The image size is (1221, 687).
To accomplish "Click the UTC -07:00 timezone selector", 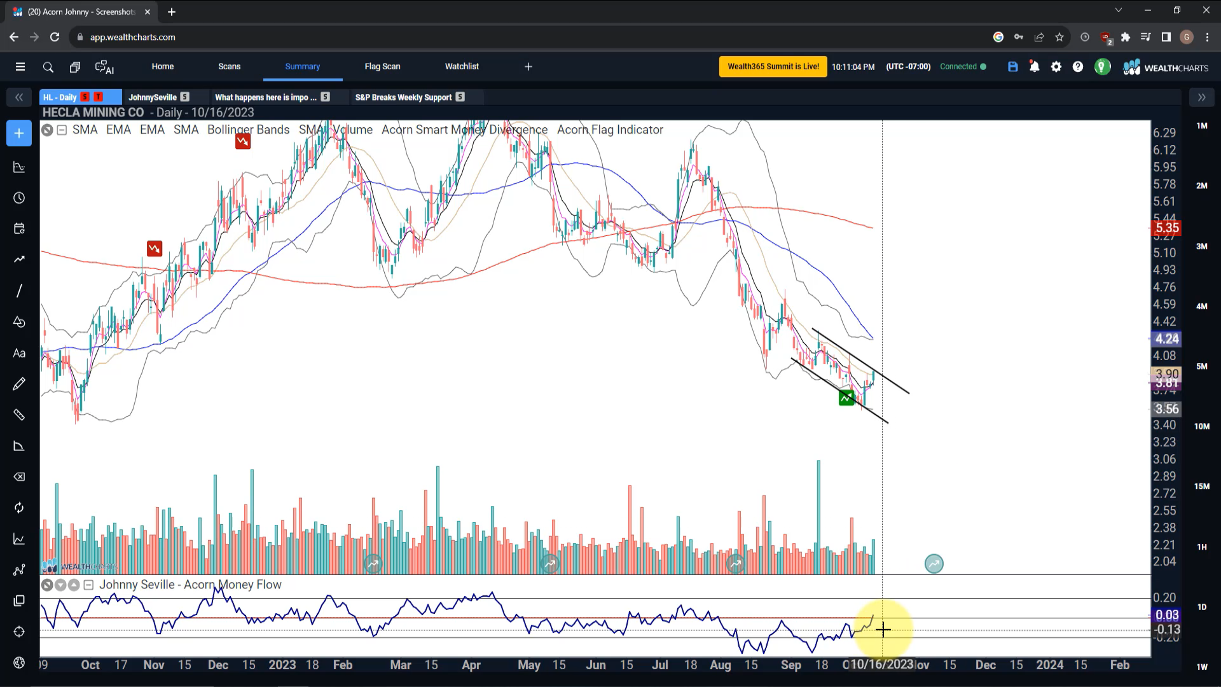I will click(x=908, y=67).
